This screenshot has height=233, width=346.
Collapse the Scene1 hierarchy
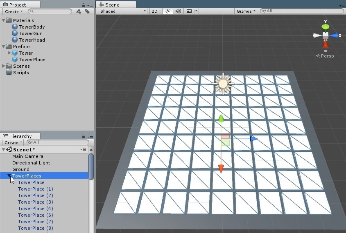(x=3, y=149)
